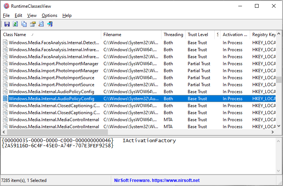Click the icon of the SysWOW64 AudioPolicyConfig row
The image size is (283, 186).
point(6,92)
